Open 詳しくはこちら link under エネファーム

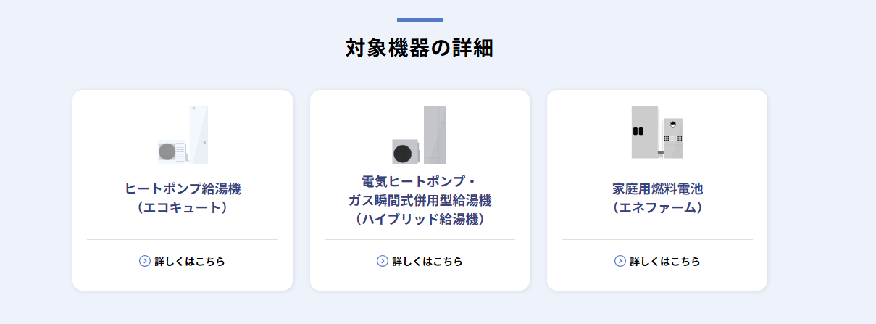(657, 261)
